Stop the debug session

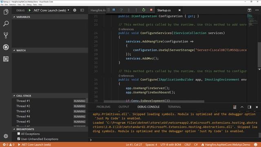pyautogui.click(x=151, y=10)
